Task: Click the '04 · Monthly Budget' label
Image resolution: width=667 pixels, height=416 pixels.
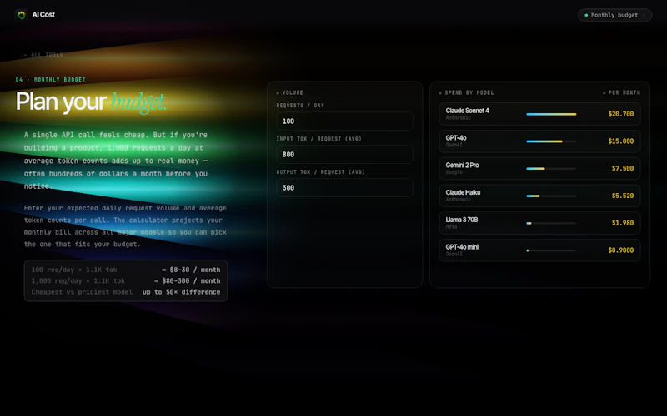Action: [x=51, y=79]
